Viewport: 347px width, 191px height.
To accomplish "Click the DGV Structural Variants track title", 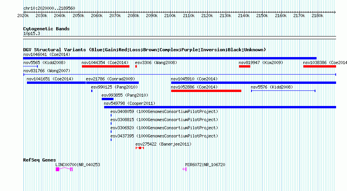I will pyautogui.click(x=145, y=50).
